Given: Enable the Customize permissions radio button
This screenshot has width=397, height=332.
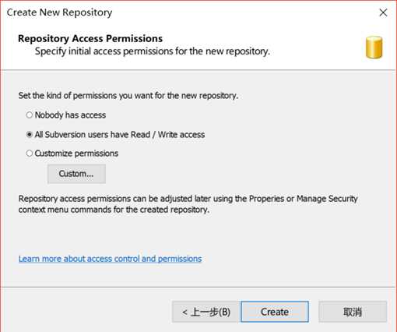Looking at the screenshot, I should [30, 154].
